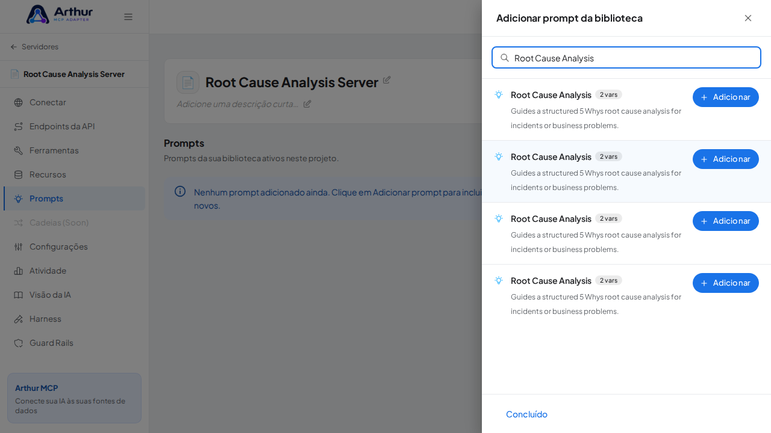The height and width of the screenshot is (433, 771).
Task: Click the lightbulb icon of the third result
Action: 499,218
